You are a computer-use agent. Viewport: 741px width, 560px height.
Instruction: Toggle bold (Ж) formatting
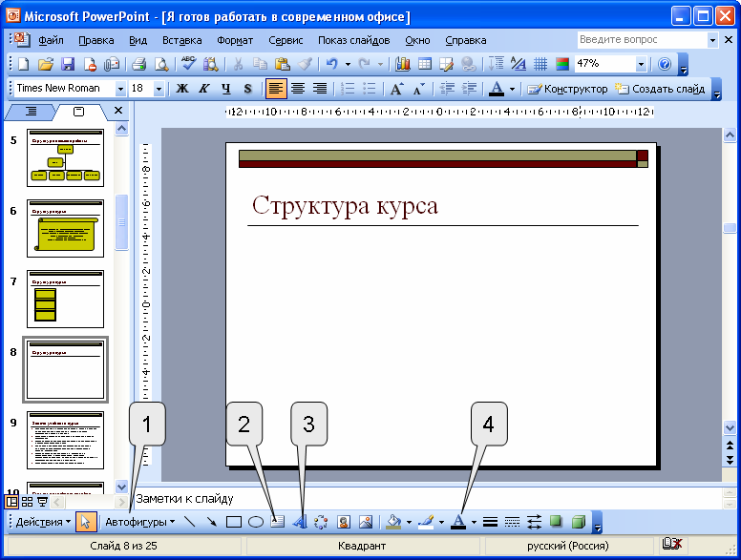(182, 89)
